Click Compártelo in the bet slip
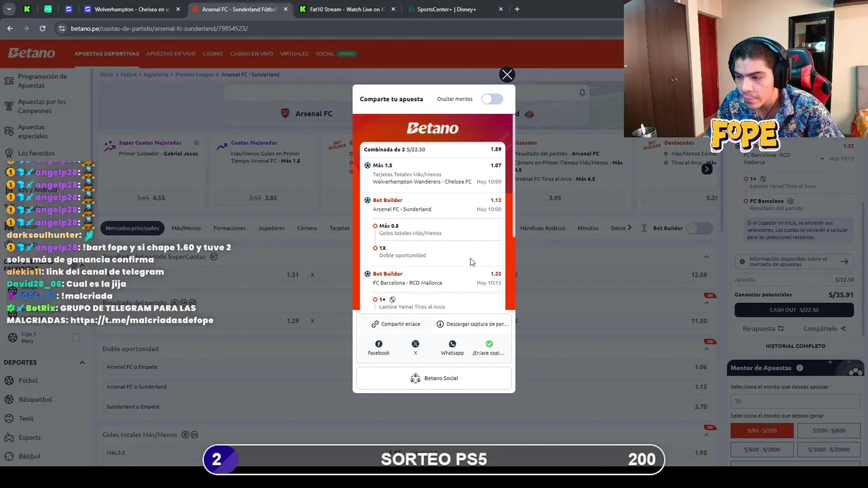The width and height of the screenshot is (868, 488). coord(824,329)
